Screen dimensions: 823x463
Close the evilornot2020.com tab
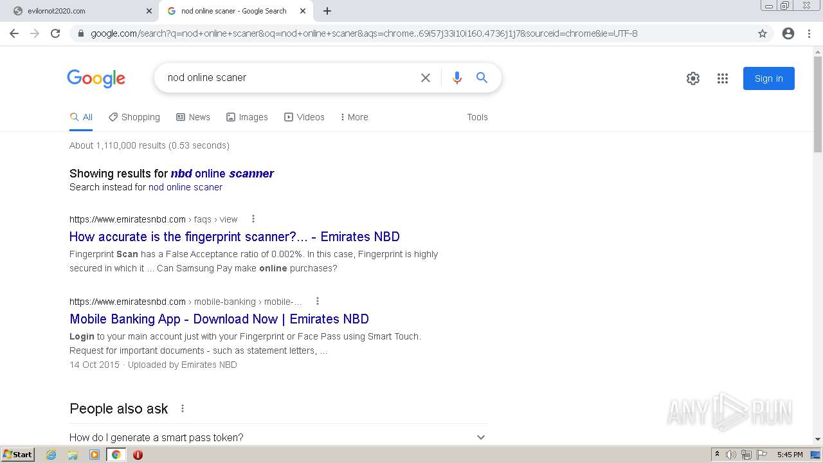[x=149, y=11]
